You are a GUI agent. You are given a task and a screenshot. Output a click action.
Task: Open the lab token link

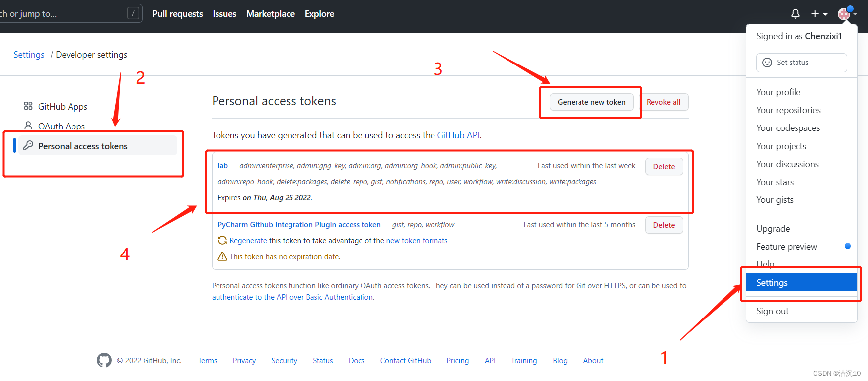pos(223,166)
